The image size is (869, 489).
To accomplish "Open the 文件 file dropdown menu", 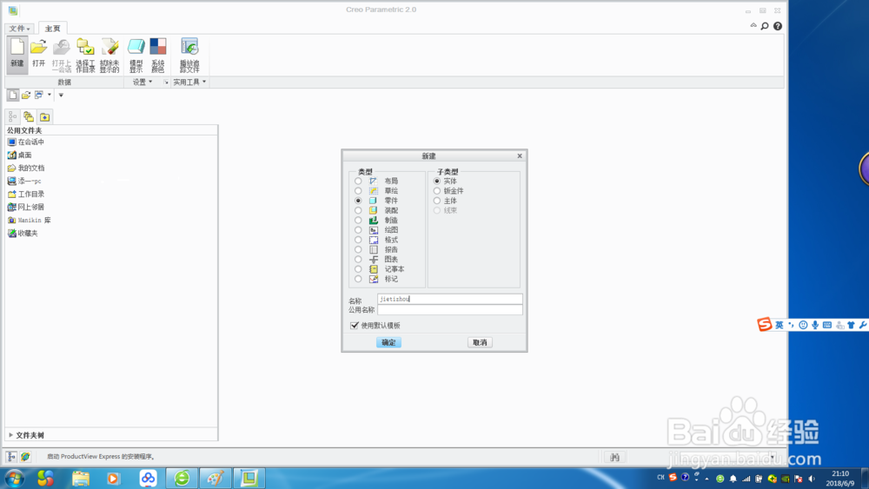I will pyautogui.click(x=19, y=29).
